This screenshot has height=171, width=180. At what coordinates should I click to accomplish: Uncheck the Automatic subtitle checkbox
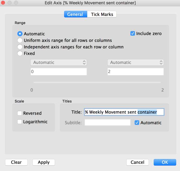[137, 123]
